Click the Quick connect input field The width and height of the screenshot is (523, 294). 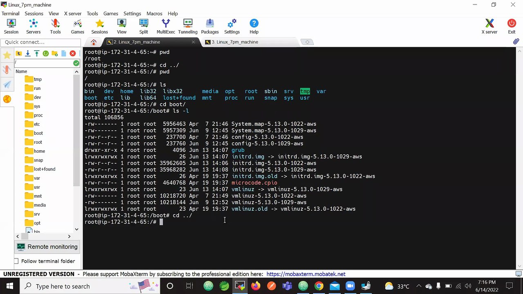(40, 42)
